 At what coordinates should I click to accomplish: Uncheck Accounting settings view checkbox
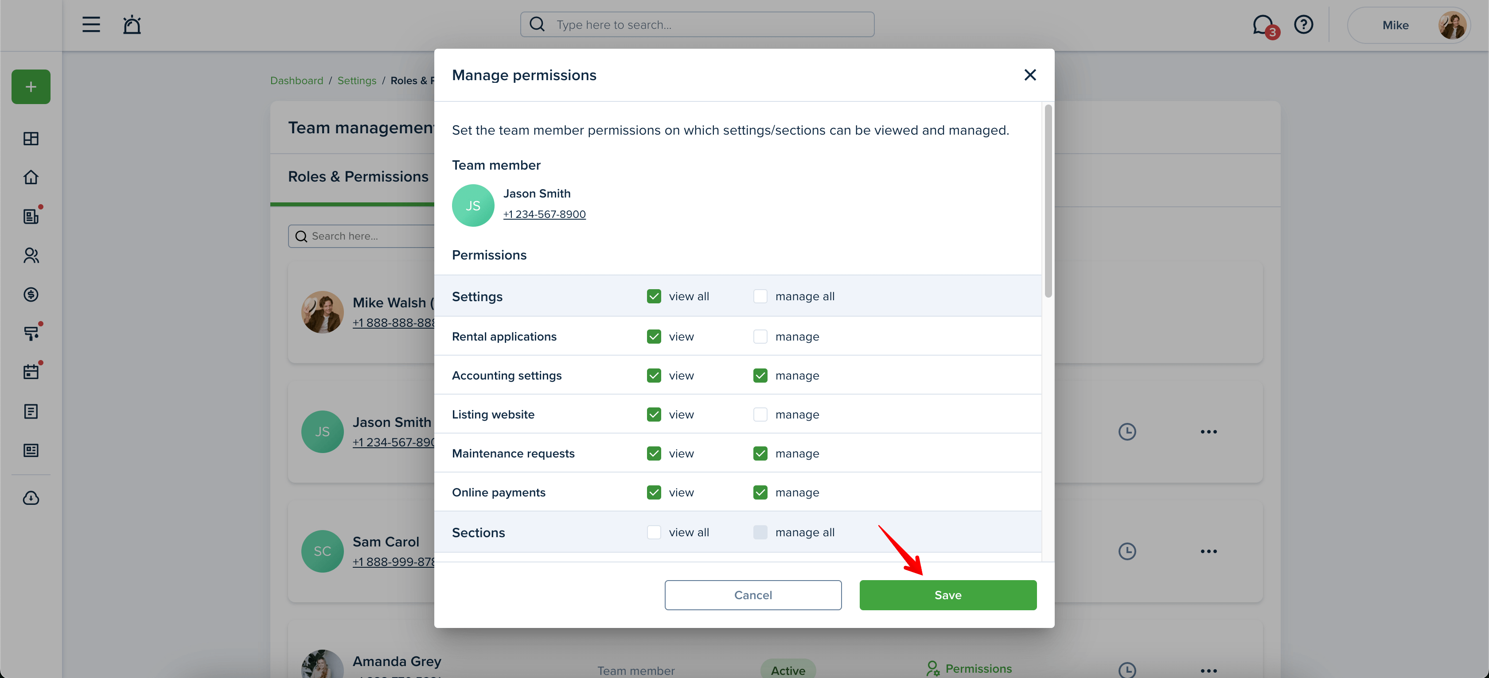654,376
